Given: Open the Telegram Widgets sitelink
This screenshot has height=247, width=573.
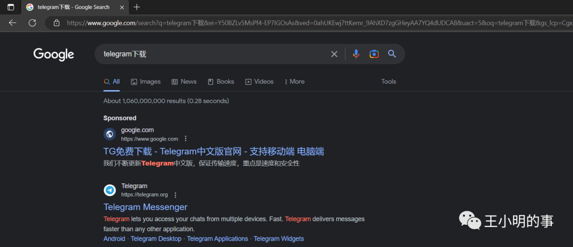Looking at the screenshot, I should click(x=279, y=239).
